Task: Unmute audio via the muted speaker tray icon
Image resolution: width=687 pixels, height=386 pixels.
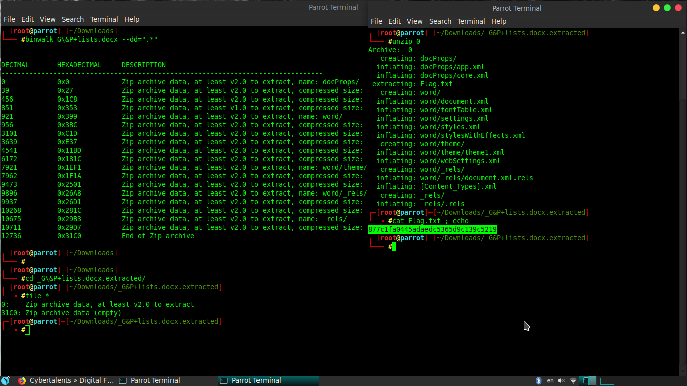Action: click(561, 380)
